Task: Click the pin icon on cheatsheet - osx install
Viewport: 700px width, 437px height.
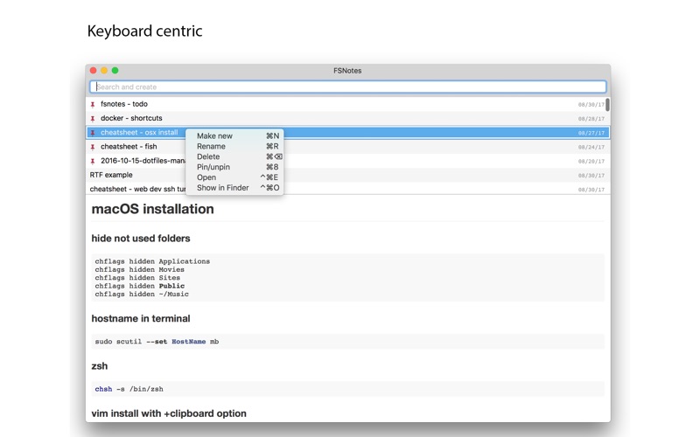Action: [x=93, y=133]
